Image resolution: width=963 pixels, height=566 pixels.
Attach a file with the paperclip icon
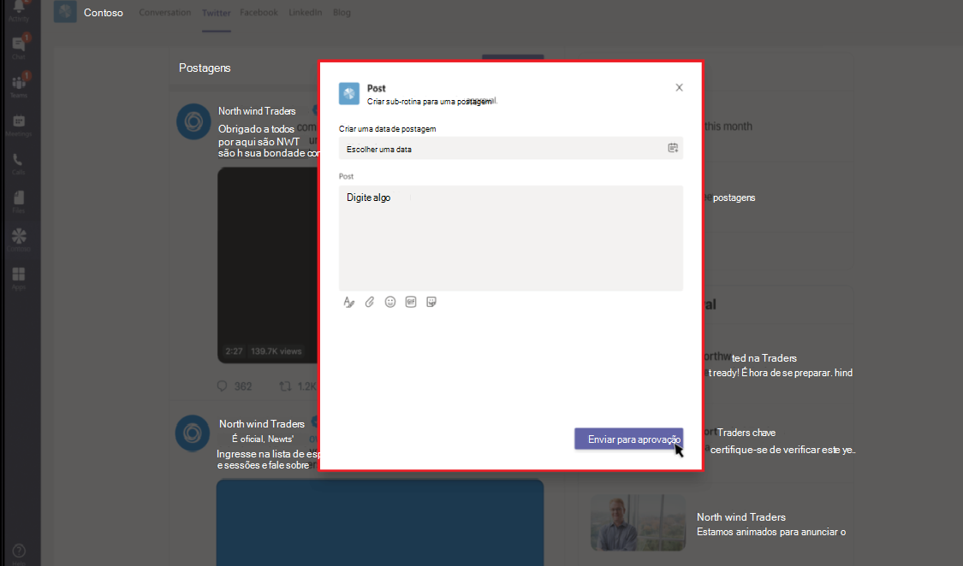click(369, 302)
